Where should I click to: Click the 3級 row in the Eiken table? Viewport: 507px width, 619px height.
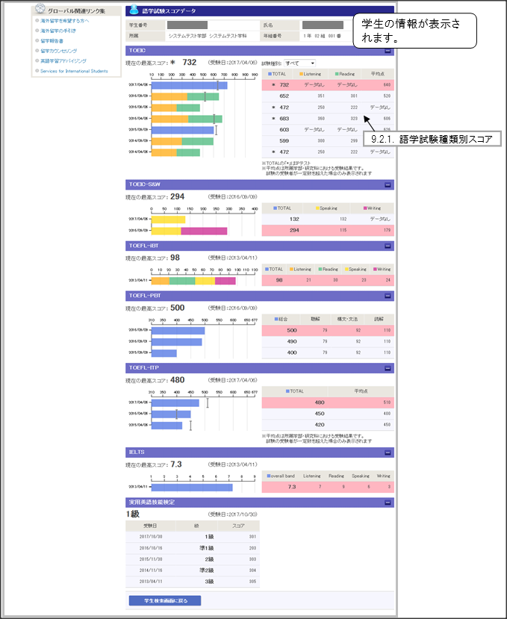pyautogui.click(x=193, y=582)
